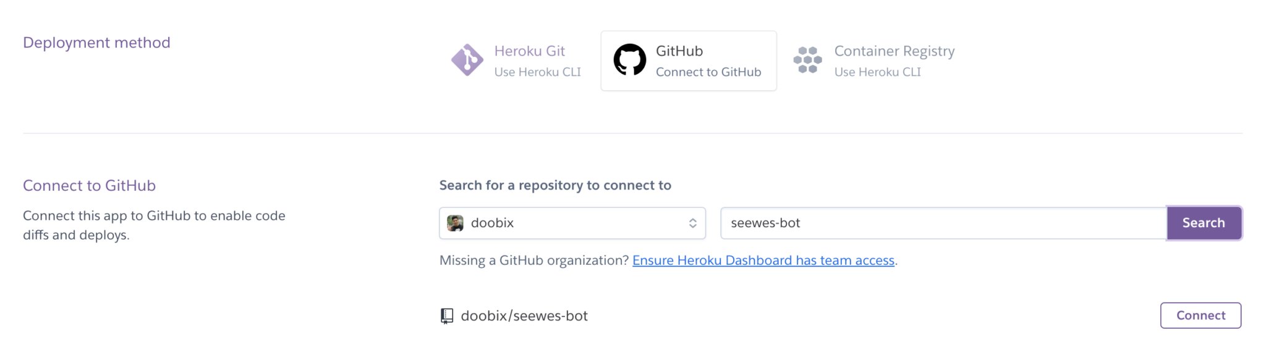This screenshot has width=1266, height=353.
Task: Click Use Heroku CLI under Container Registry
Action: (877, 72)
